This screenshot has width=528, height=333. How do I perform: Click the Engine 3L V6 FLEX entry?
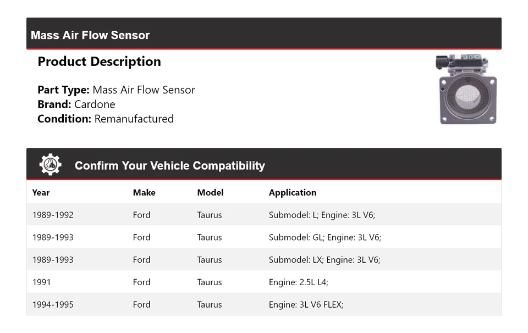[306, 304]
